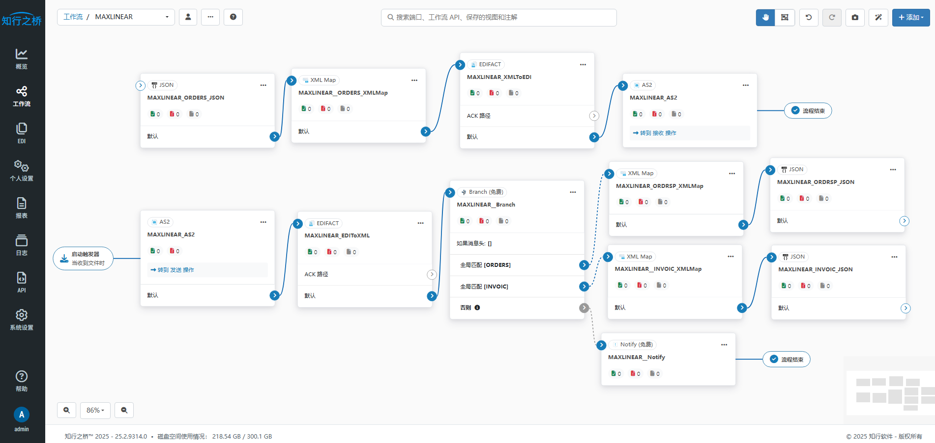This screenshot has width=935, height=443.
Task: Click the search input for workflows and APIs
Action: point(498,17)
